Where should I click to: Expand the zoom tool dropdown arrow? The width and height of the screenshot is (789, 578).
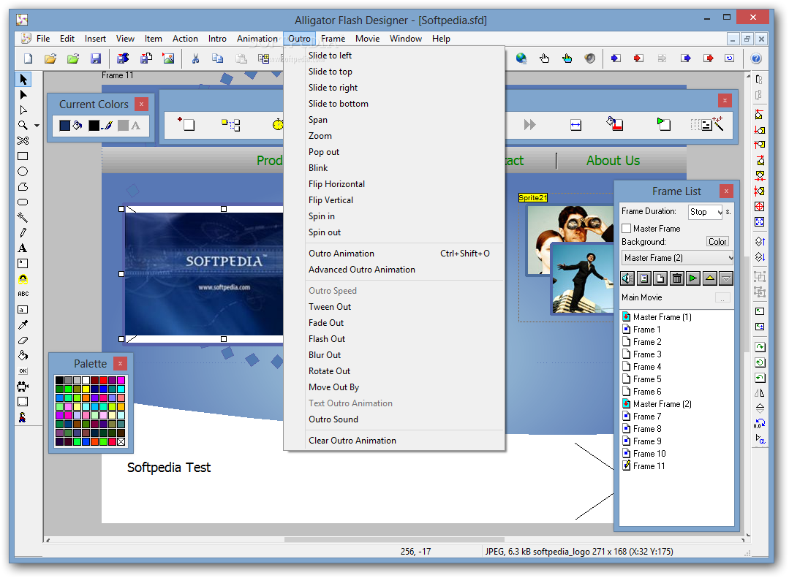[x=37, y=126]
